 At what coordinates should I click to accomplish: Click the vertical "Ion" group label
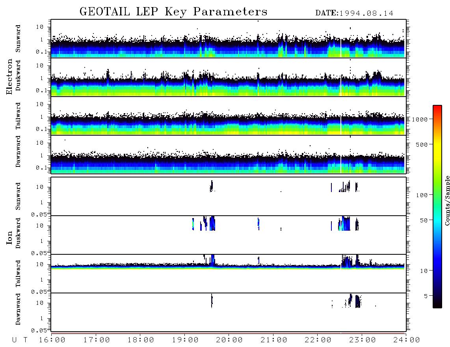[x=9, y=237]
